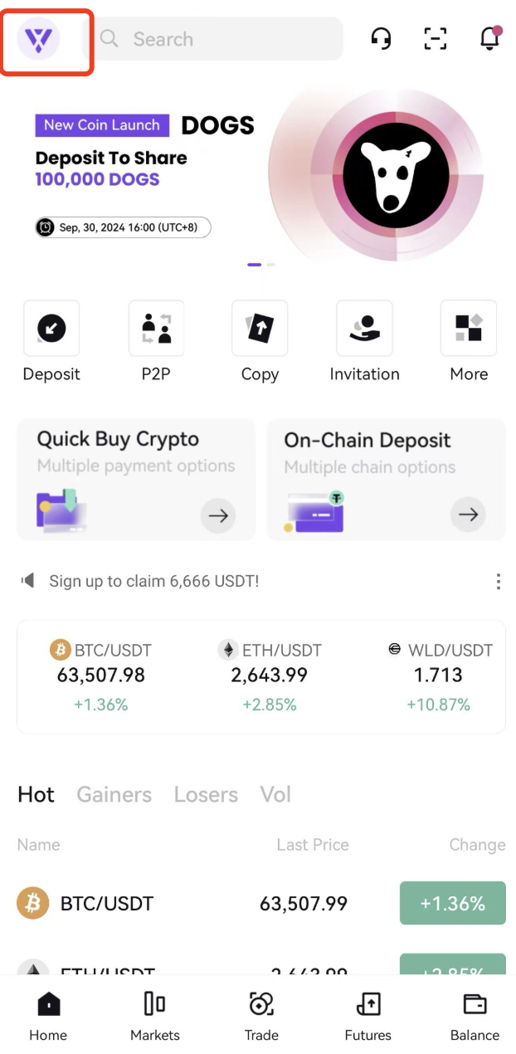
Task: Open Copy trading icon
Action: [260, 329]
